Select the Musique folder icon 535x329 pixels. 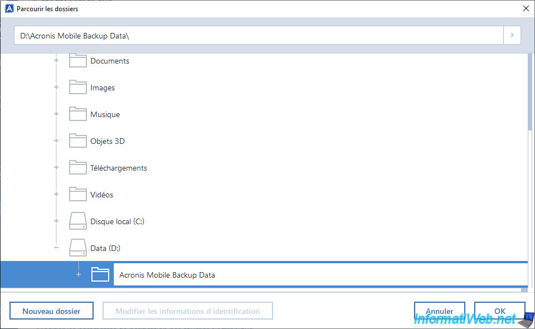(78, 114)
